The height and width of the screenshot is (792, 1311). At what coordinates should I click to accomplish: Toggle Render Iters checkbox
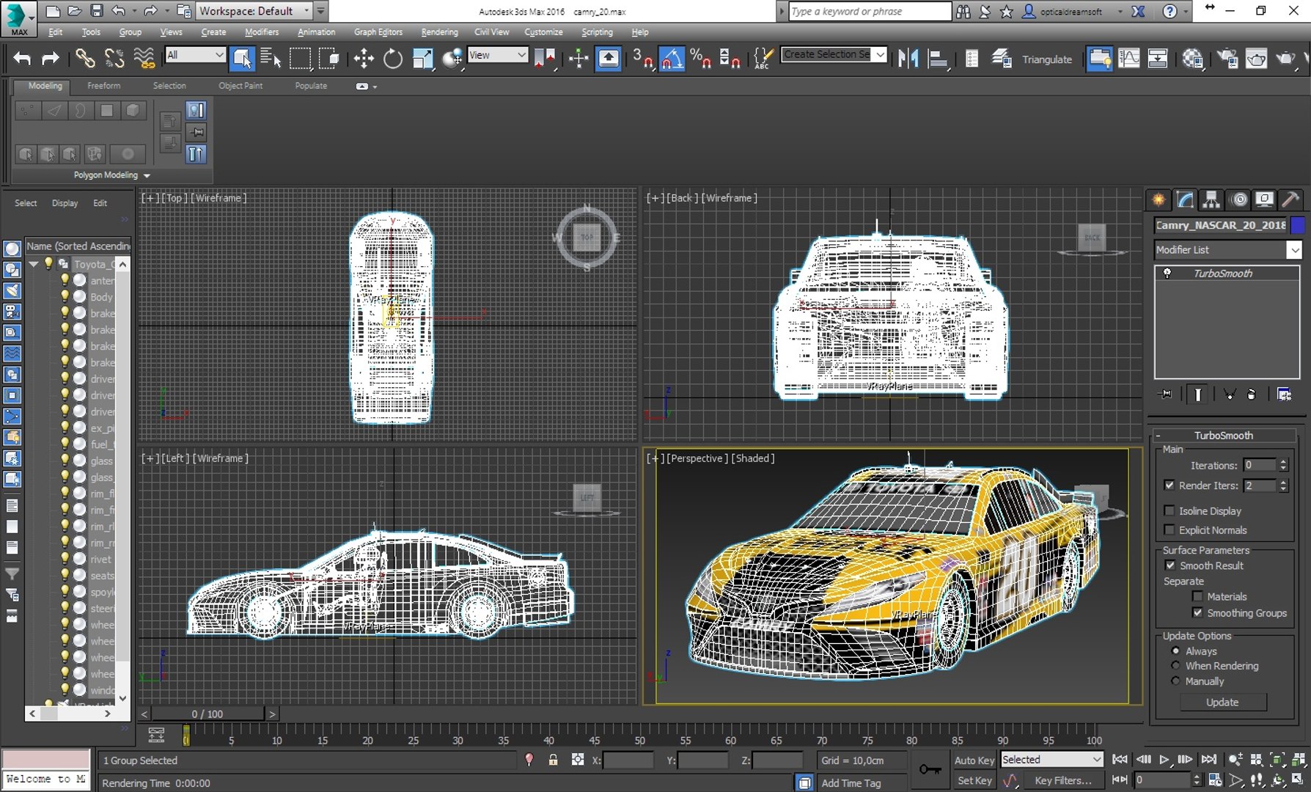[x=1169, y=485]
